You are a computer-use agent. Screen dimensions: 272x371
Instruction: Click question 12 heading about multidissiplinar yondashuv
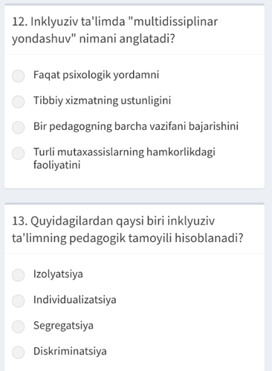tap(114, 30)
